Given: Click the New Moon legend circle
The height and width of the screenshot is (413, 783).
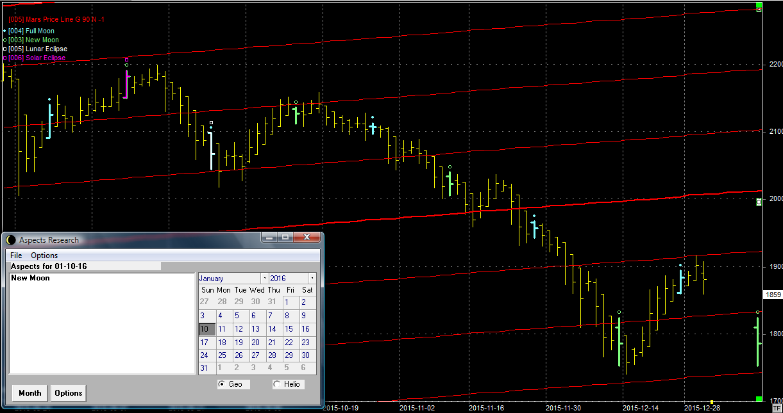Looking at the screenshot, I should pos(4,40).
